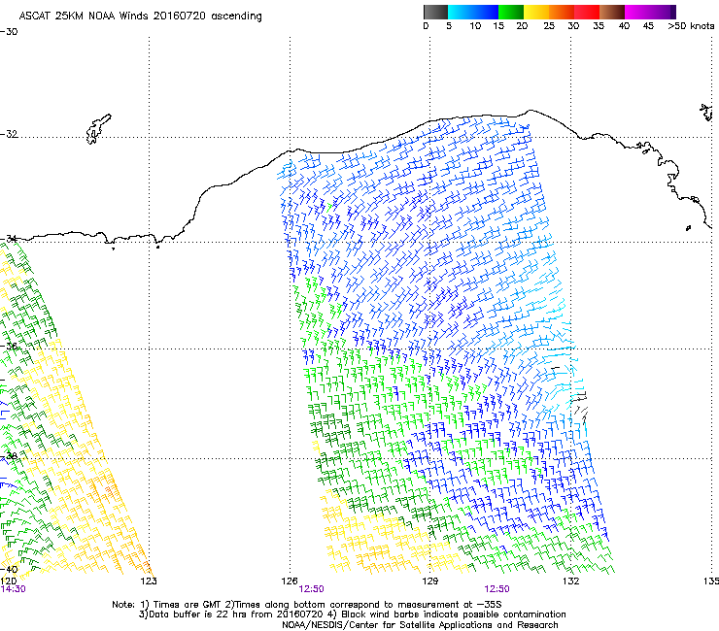Click the 129 longitude axis label
Image resolution: width=719 pixels, height=631 pixels.
click(429, 581)
